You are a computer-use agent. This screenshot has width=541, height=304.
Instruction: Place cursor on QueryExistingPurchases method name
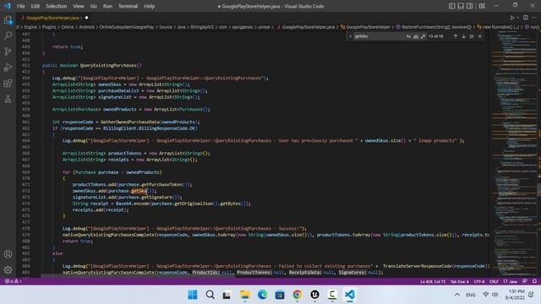coord(108,66)
